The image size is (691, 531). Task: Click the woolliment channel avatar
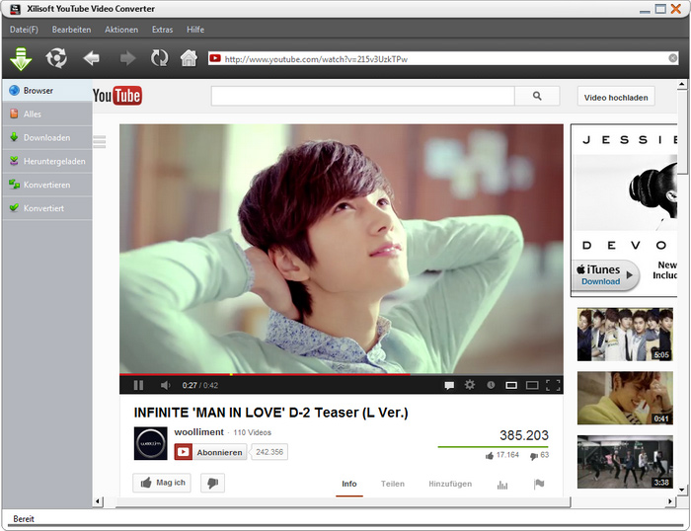click(x=151, y=443)
